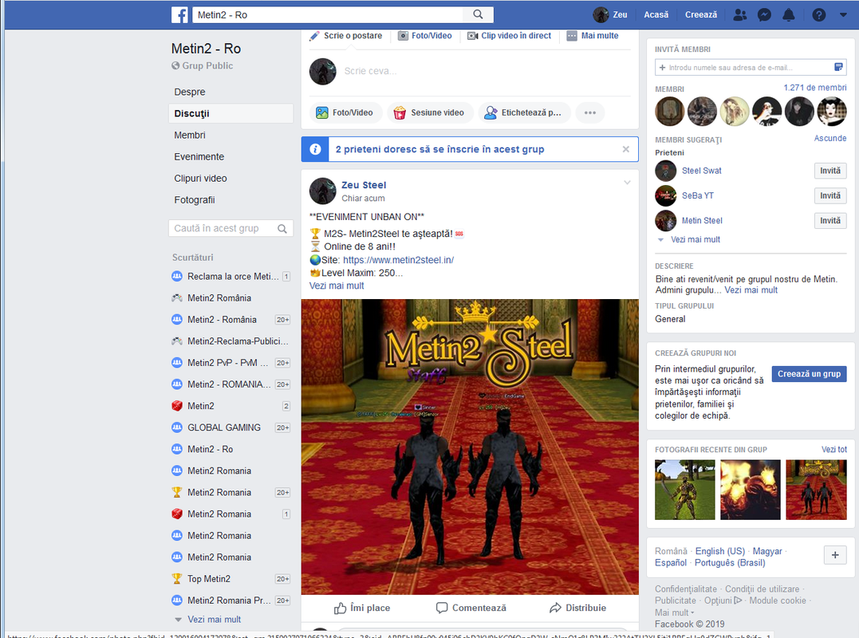This screenshot has width=859, height=638.
Task: Invite Steel Swat to group
Action: [830, 171]
